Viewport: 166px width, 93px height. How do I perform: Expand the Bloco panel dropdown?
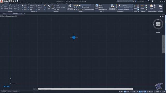(102, 11)
